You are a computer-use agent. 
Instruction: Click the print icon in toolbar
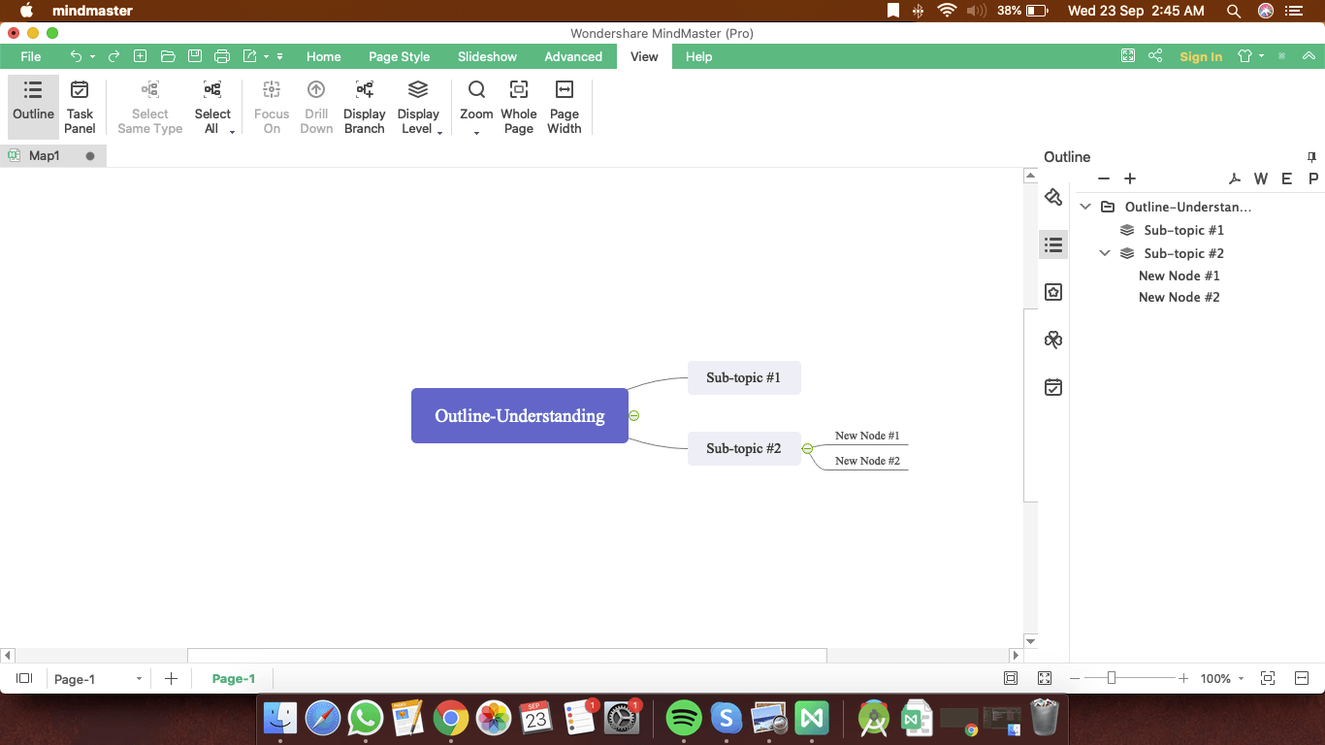point(222,56)
